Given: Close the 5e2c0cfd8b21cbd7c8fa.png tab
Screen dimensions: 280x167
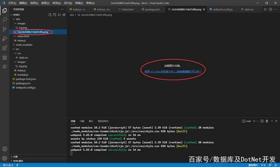Looking at the screenshot, I should pos(204,9).
